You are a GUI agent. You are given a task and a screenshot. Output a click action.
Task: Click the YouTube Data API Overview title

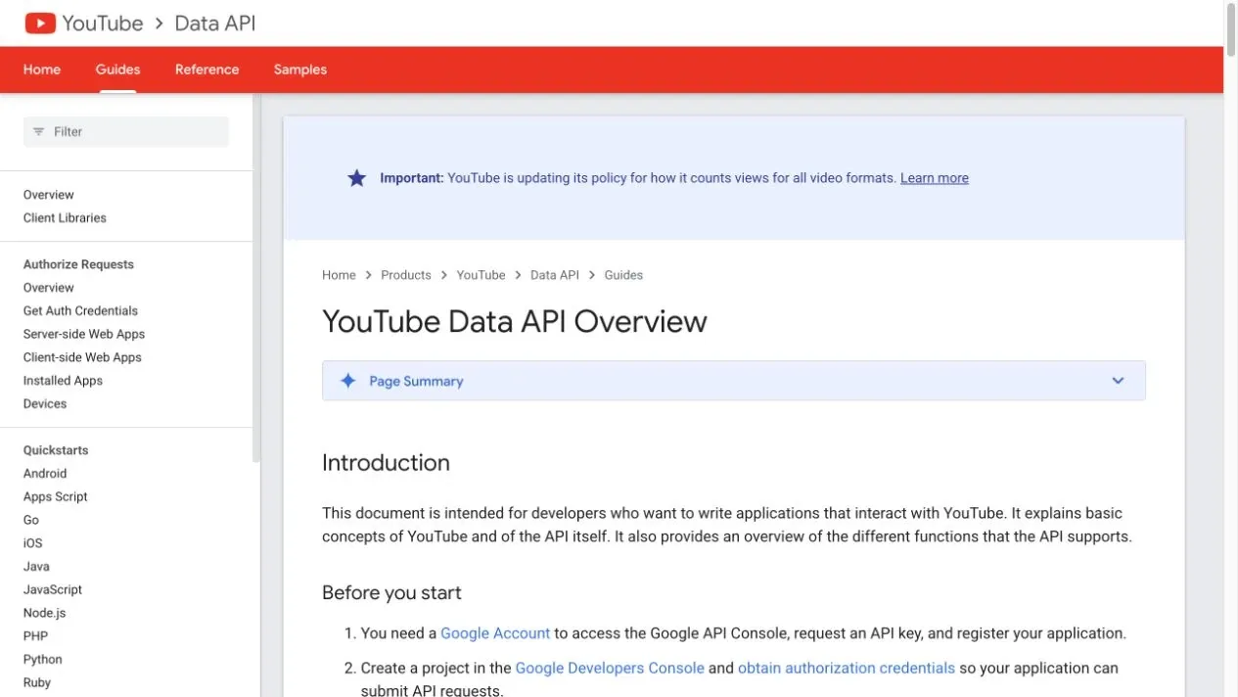coord(515,322)
